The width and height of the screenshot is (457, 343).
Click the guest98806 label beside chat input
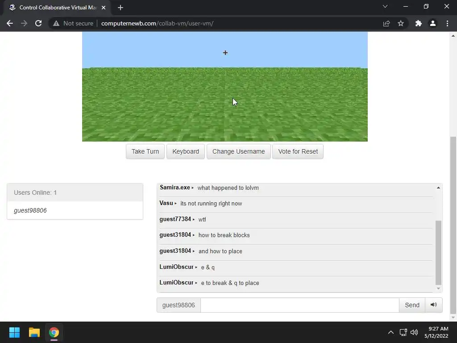tap(179, 305)
